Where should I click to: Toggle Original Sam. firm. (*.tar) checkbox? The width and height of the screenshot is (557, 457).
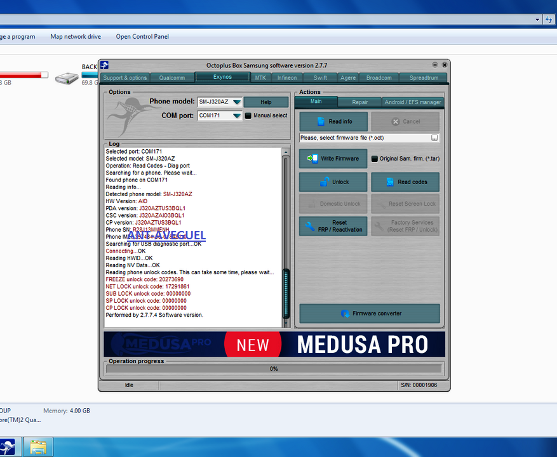coord(375,159)
